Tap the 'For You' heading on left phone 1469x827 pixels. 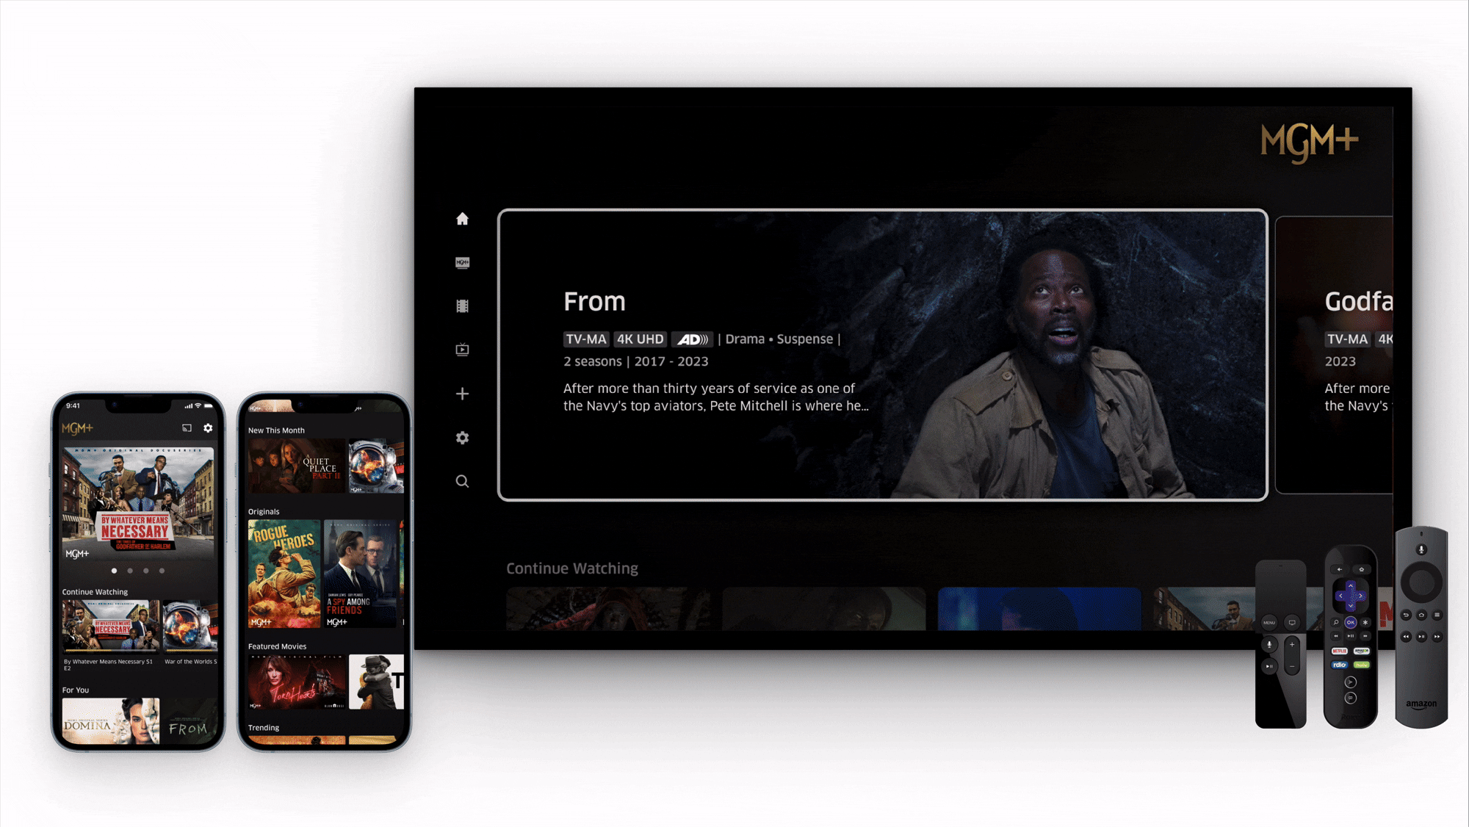76,690
